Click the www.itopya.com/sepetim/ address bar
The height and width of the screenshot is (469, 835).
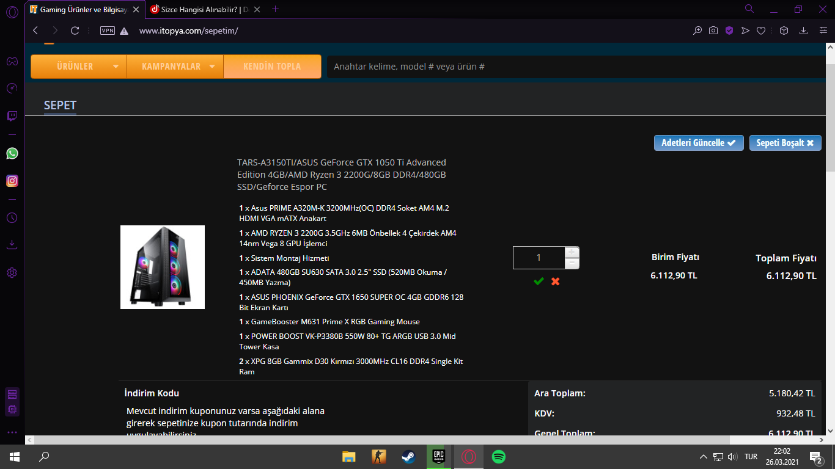coord(188,31)
